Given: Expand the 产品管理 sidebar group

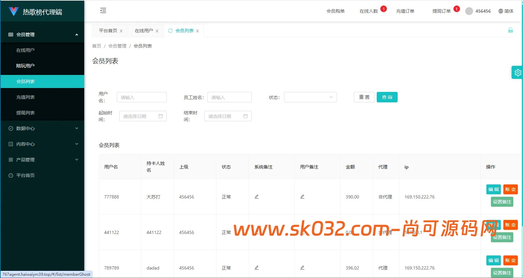Looking at the screenshot, I should coord(42,160).
